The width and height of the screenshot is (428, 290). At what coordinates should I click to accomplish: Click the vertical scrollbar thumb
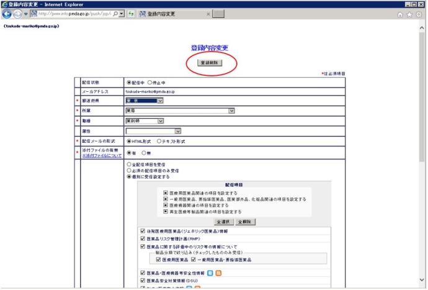pyautogui.click(x=422, y=97)
